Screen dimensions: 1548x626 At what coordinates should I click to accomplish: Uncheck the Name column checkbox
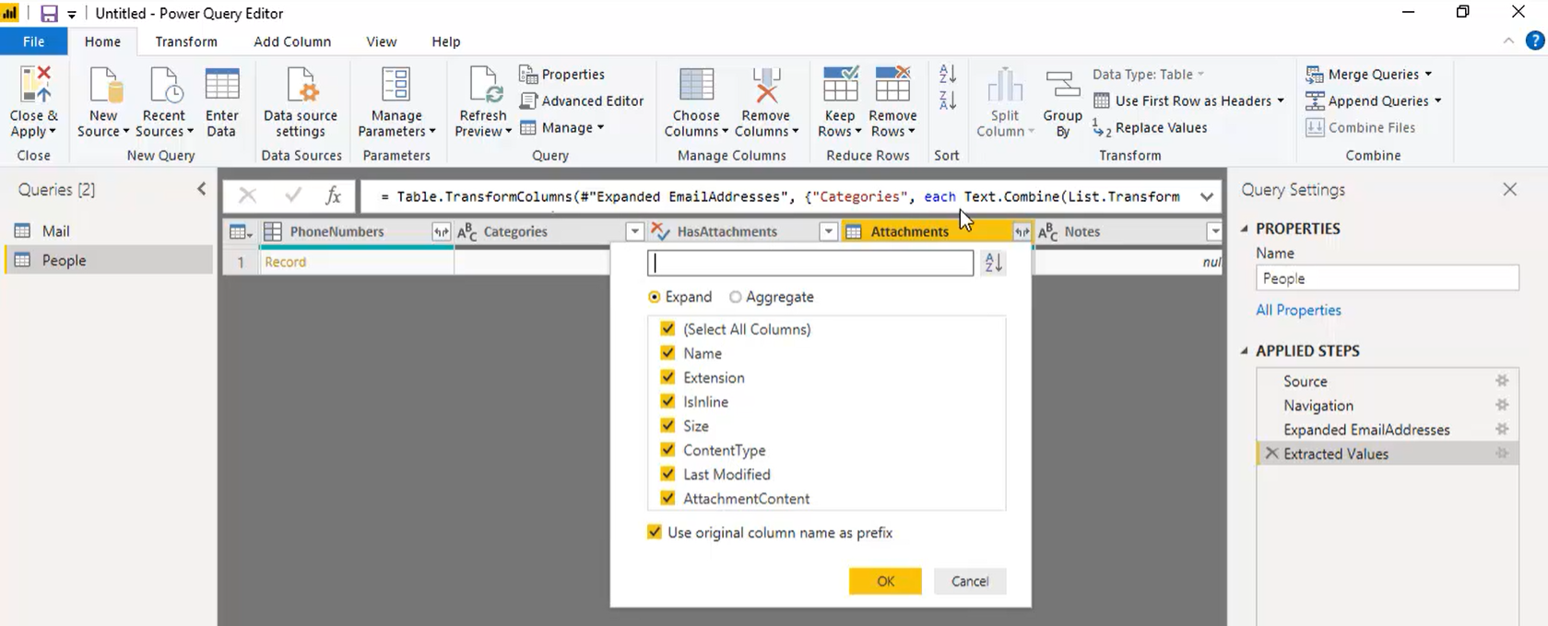(x=668, y=353)
